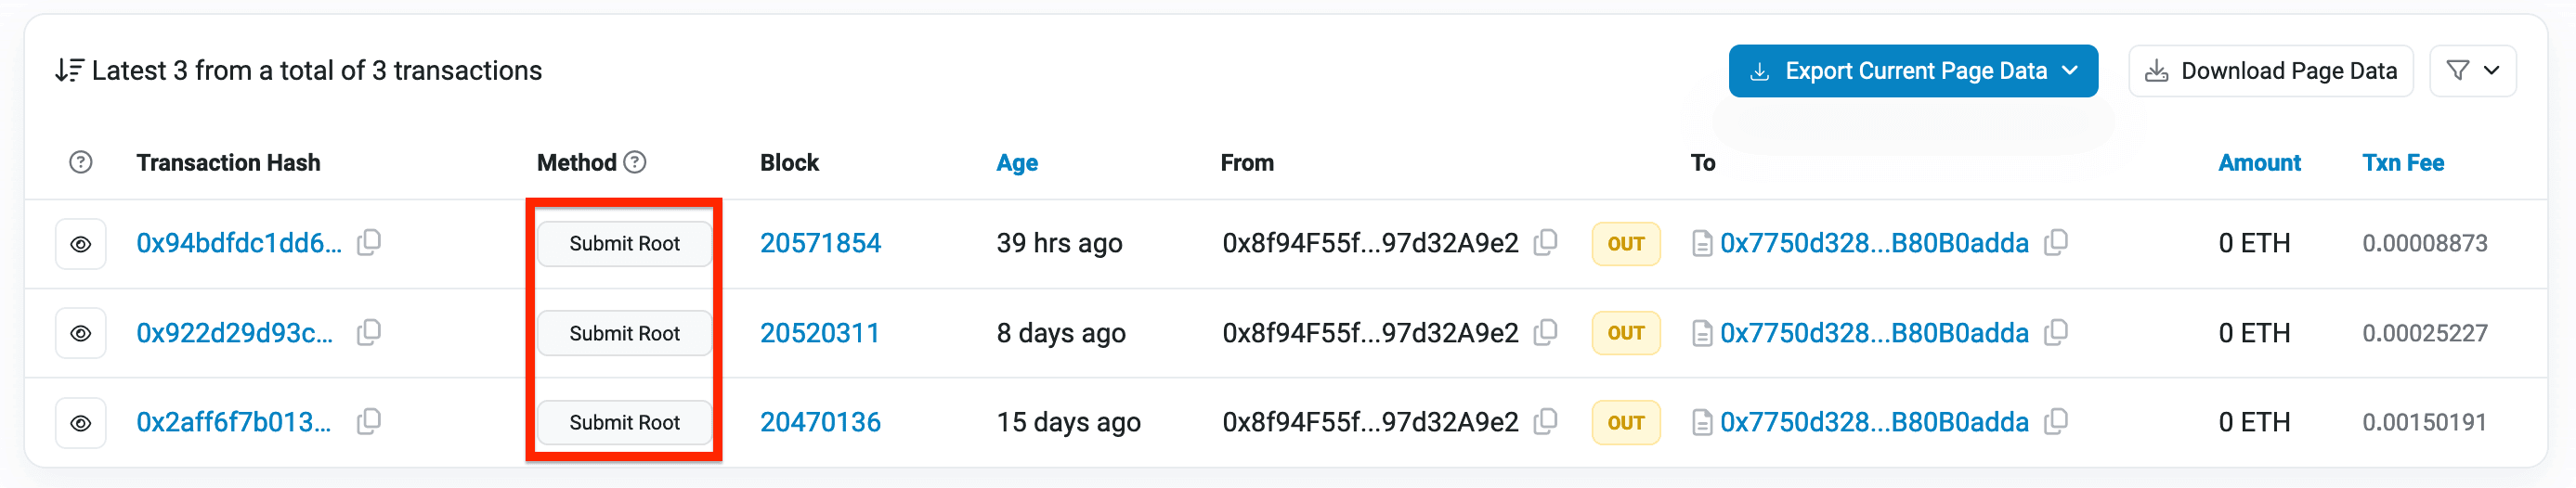Preview transaction 0x94bdfdc1dd6 with eye button
The height and width of the screenshot is (488, 2576).
pos(81,244)
